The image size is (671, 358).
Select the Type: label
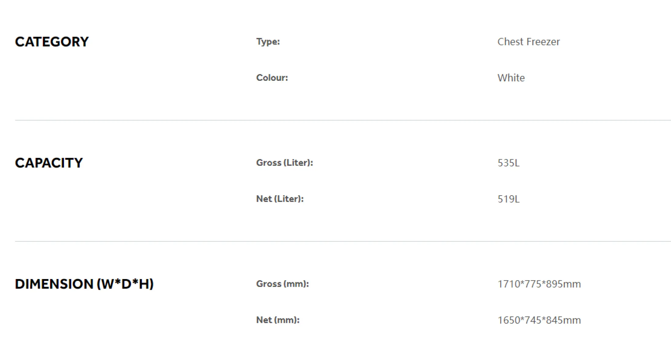click(x=268, y=42)
